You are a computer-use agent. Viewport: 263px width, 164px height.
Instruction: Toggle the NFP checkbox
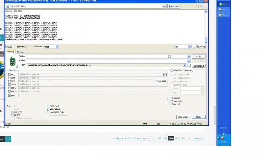pyautogui.click(x=10, y=95)
